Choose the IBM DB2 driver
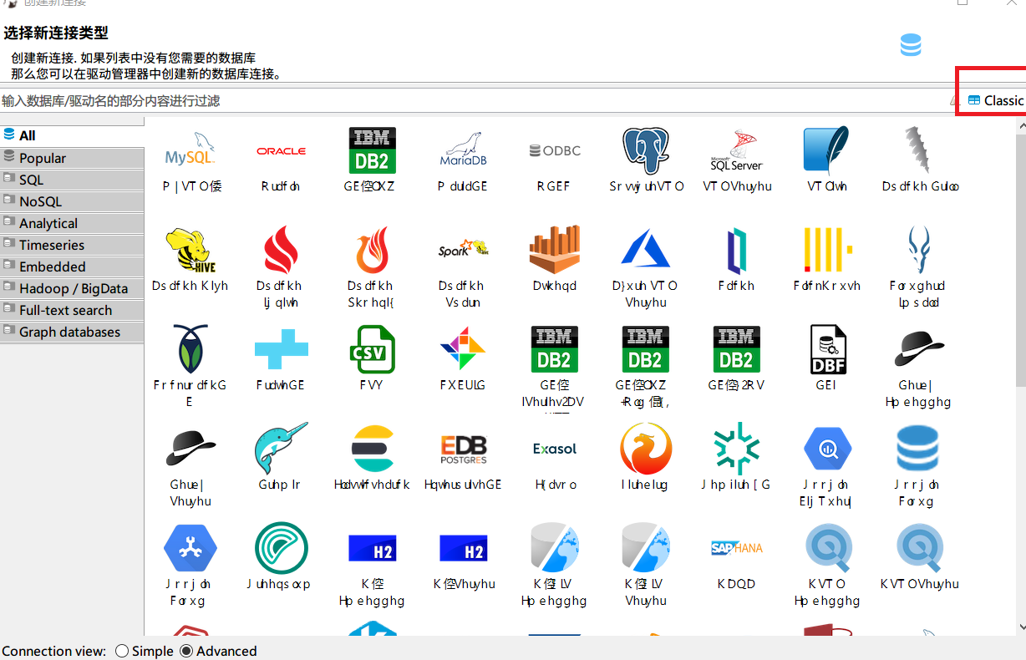The width and height of the screenshot is (1026, 660). click(372, 159)
